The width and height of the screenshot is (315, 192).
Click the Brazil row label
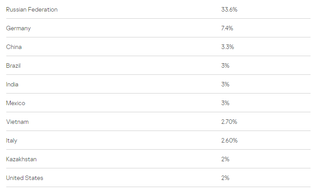pos(13,65)
